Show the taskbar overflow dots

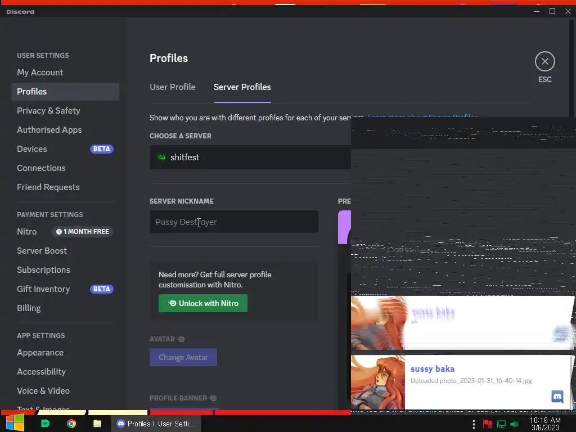click(x=474, y=424)
